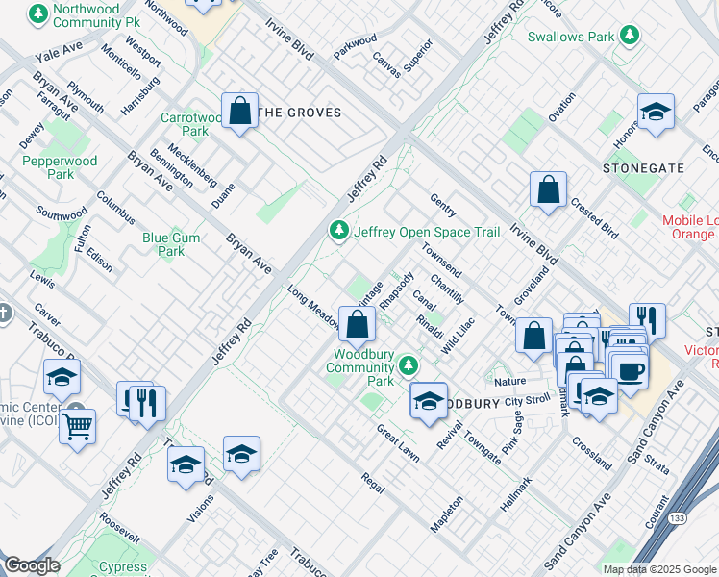Screen dimensions: 719x577
Task: Click the shopping cart grocery marker on Trabuco
Action: click(78, 424)
